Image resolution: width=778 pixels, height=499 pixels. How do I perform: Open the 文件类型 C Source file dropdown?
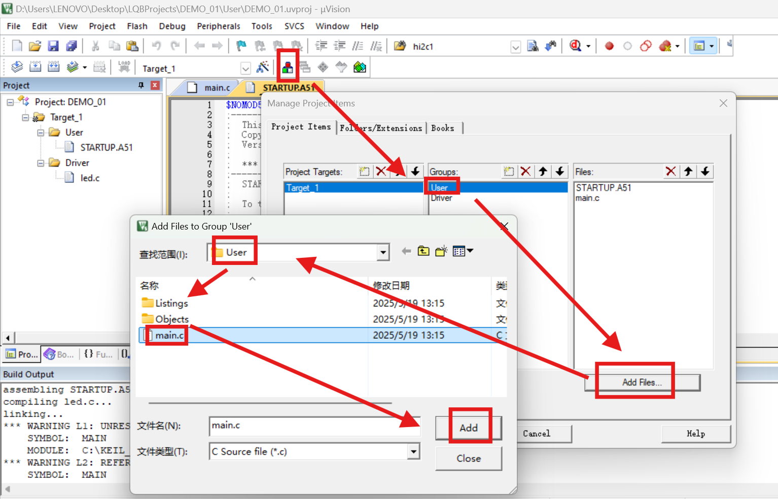pyautogui.click(x=414, y=451)
